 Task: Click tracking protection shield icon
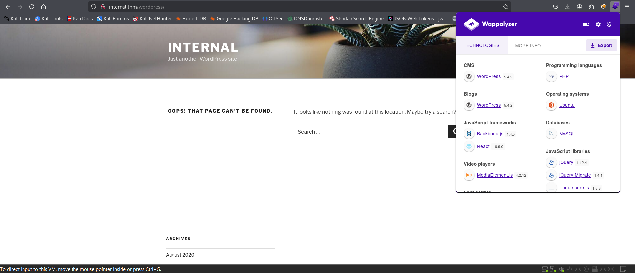94,7
